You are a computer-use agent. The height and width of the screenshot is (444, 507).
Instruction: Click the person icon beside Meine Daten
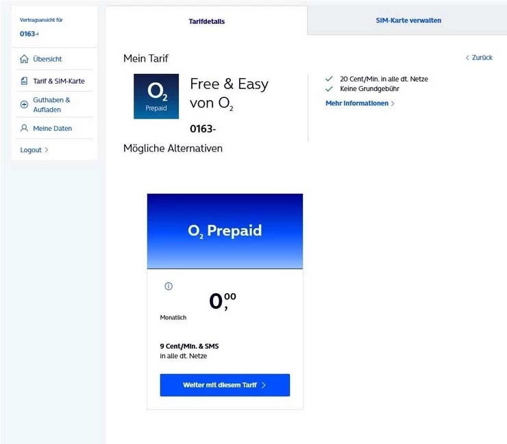click(25, 128)
